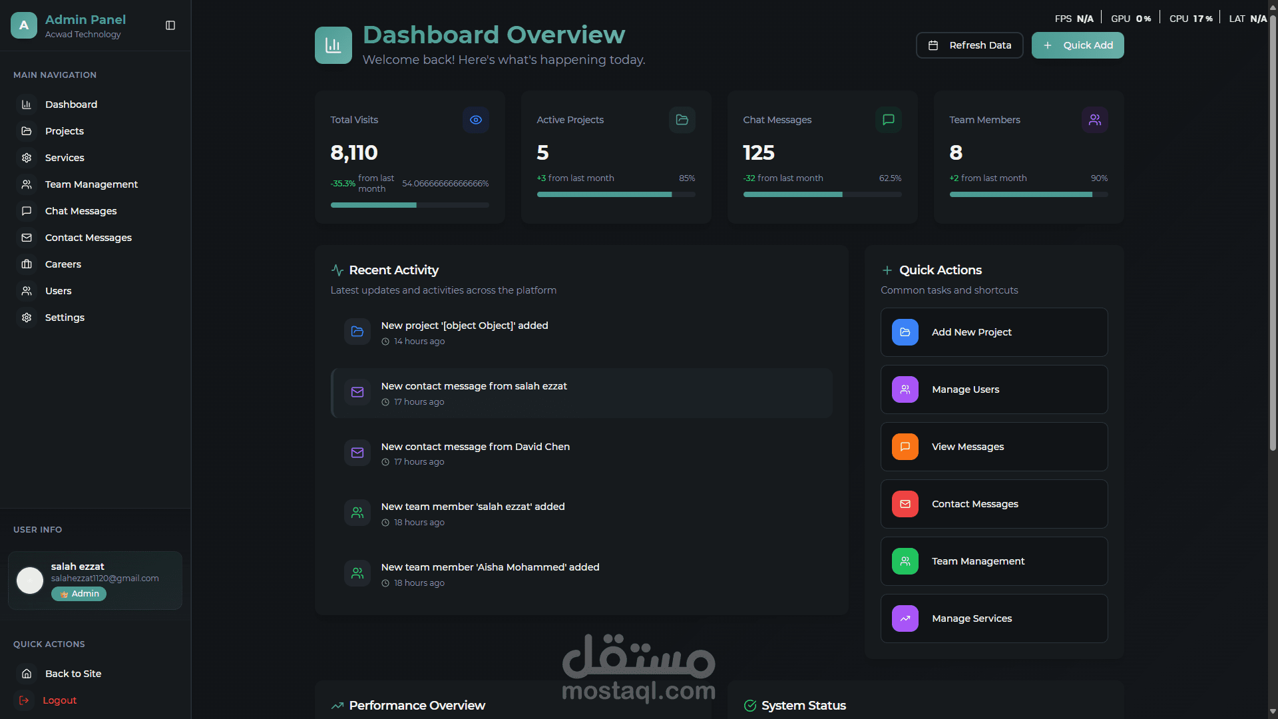Click the Active Projects progress bar
Image resolution: width=1278 pixels, height=719 pixels.
(x=615, y=194)
